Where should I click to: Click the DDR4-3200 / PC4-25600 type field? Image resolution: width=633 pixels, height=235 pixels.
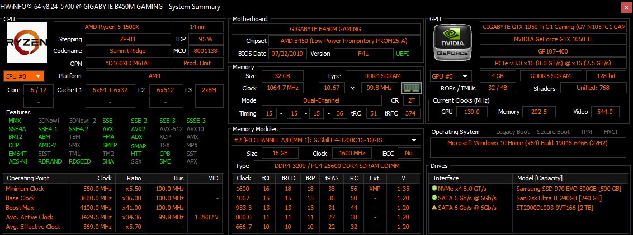tap(337, 166)
